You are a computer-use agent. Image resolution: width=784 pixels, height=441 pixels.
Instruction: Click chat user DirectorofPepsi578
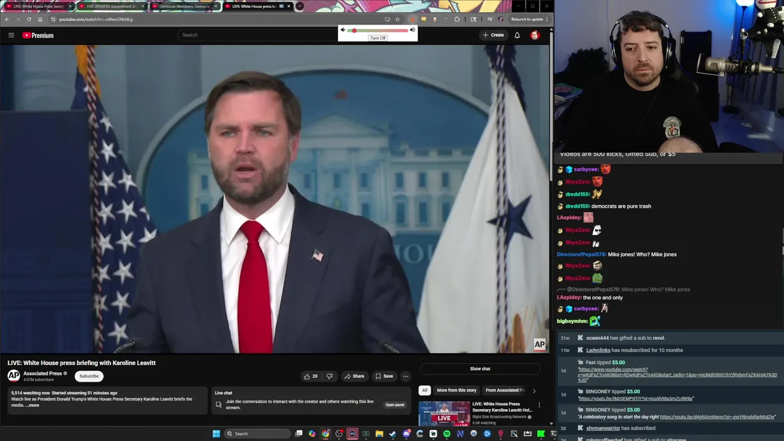pyautogui.click(x=581, y=254)
